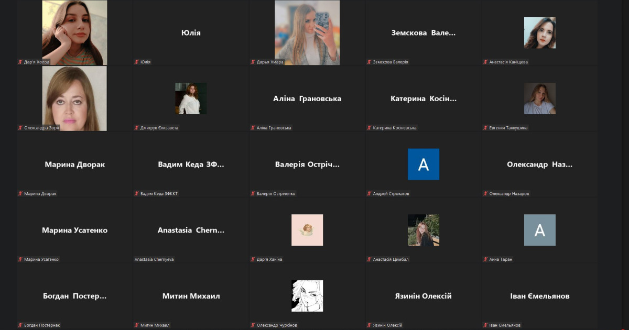Select muted mic icon for Земскова Валерія

click(370, 62)
